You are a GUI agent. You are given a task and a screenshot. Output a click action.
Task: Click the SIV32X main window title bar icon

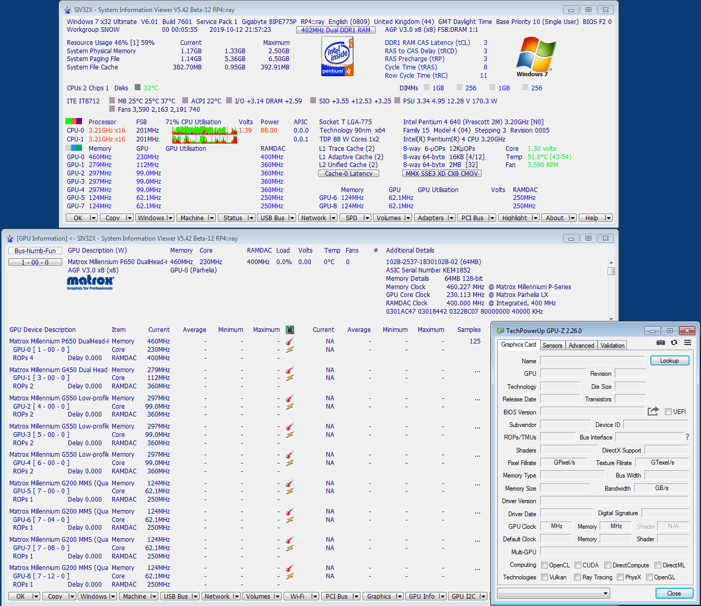click(68, 9)
